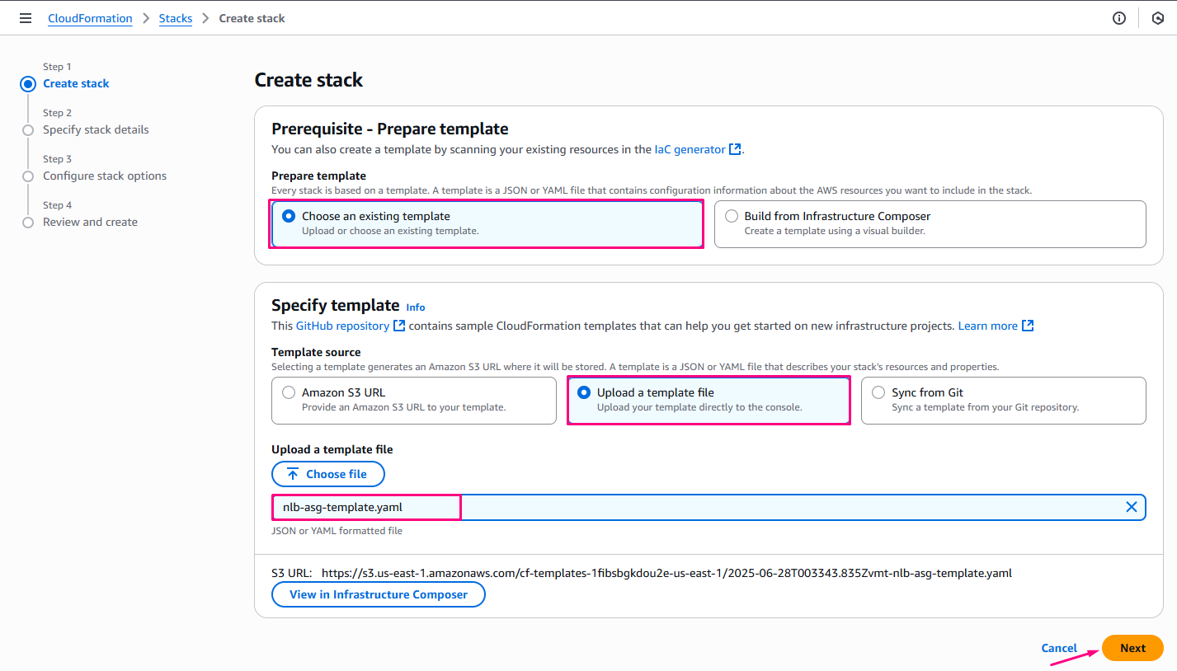The width and height of the screenshot is (1177, 671).
Task: Go to CloudFormation breadcrumb
Action: coord(90,18)
